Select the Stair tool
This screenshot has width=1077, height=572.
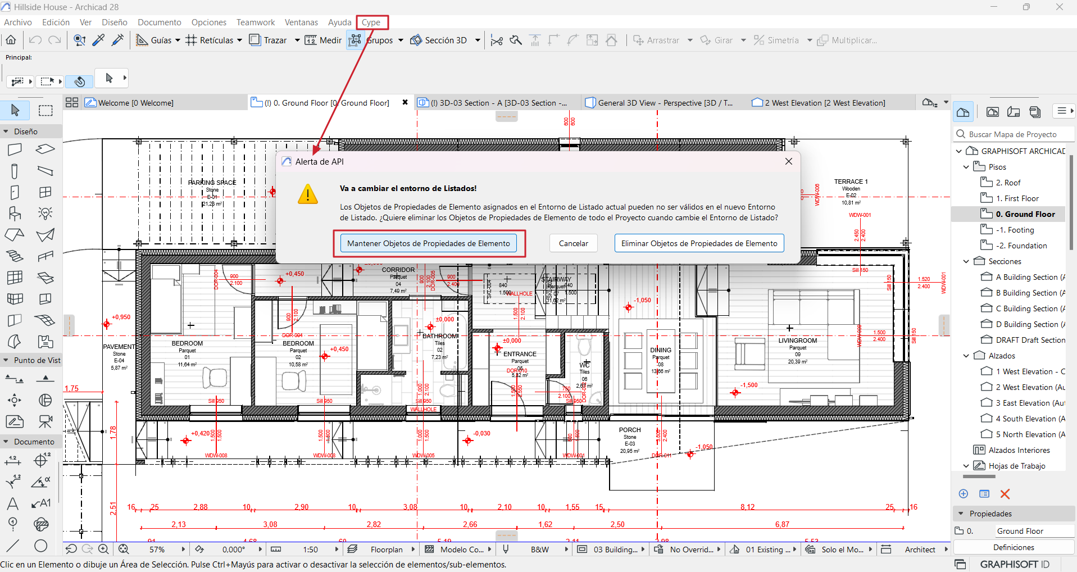pos(15,256)
